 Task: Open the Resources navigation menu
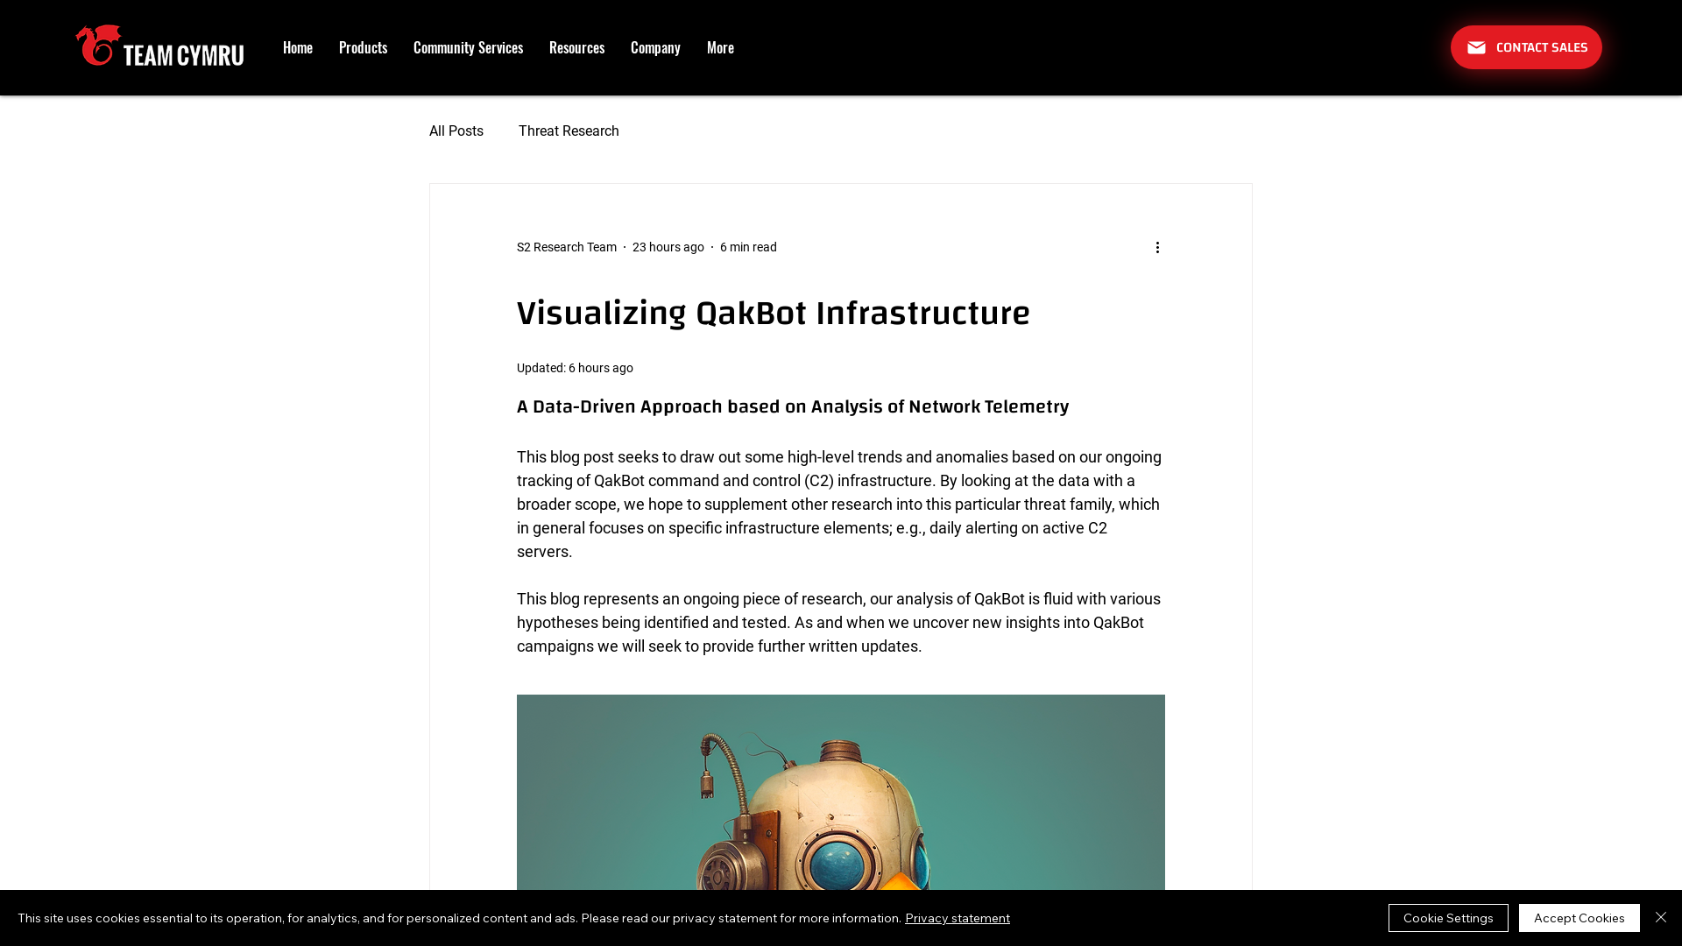pyautogui.click(x=576, y=47)
